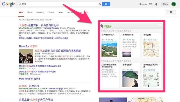Click the Great Wall photo thumbnail
Viewport: 180px width, 102px height.
coord(109,49)
